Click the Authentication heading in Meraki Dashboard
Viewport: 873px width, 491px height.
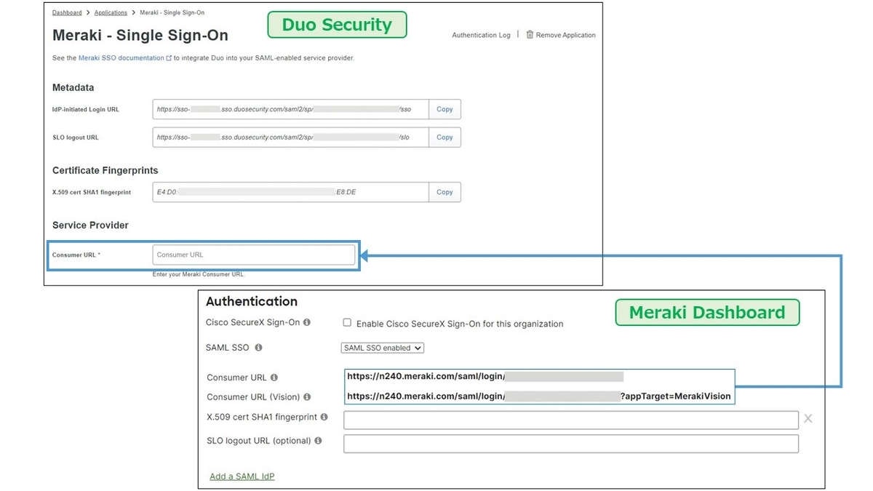tap(252, 301)
